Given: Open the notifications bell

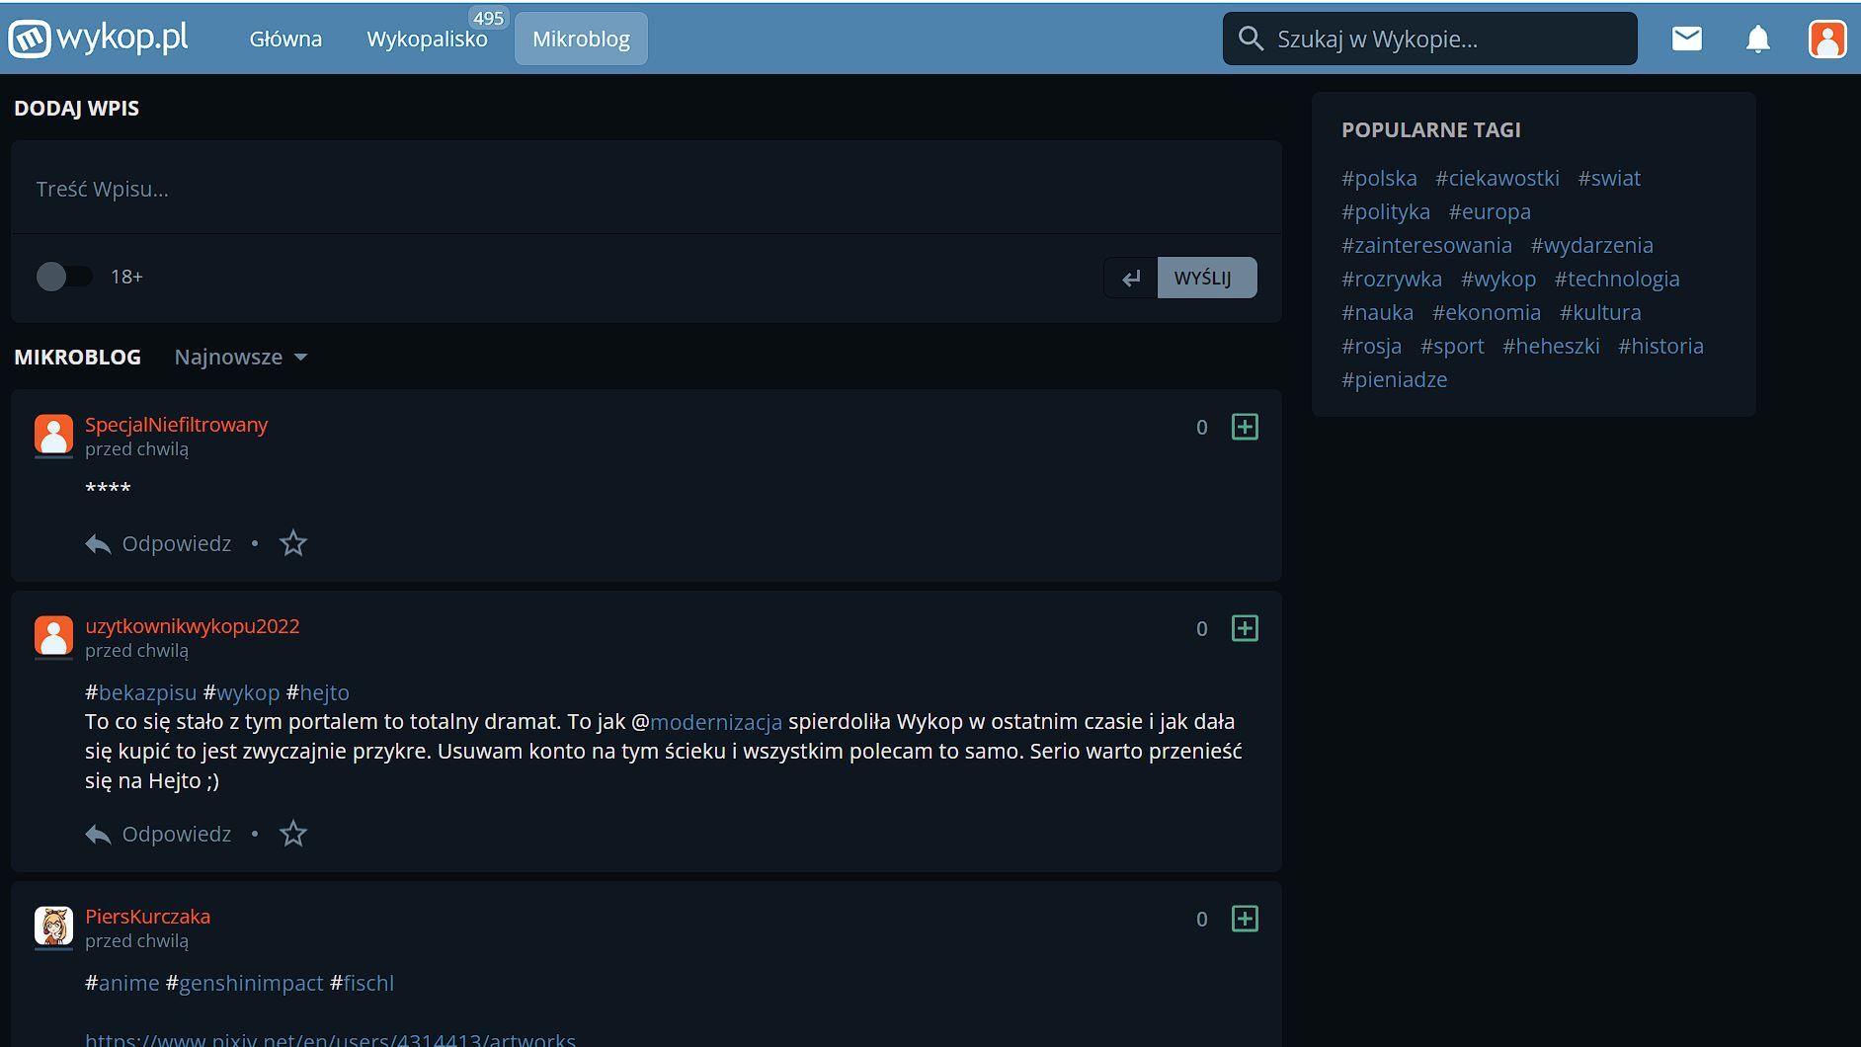Looking at the screenshot, I should (x=1757, y=40).
